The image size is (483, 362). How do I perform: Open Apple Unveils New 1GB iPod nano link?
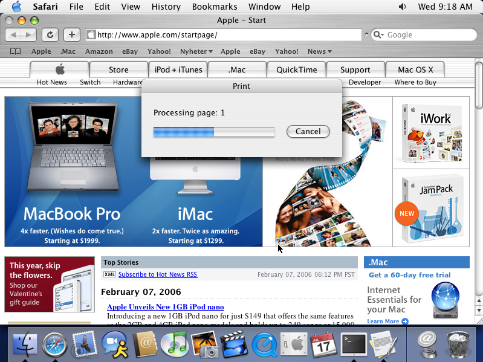point(166,306)
